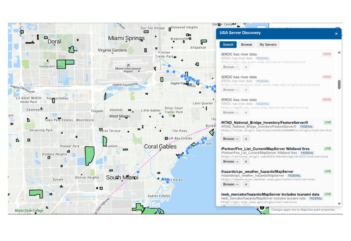Screen dimensions: 351x241
Task: Switch to the Search tab
Action: [228, 45]
